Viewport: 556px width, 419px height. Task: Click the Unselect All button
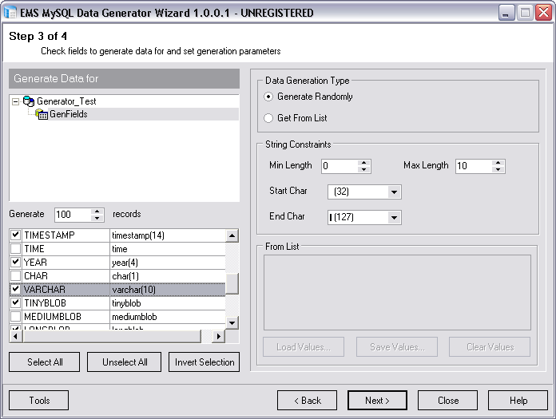[124, 362]
